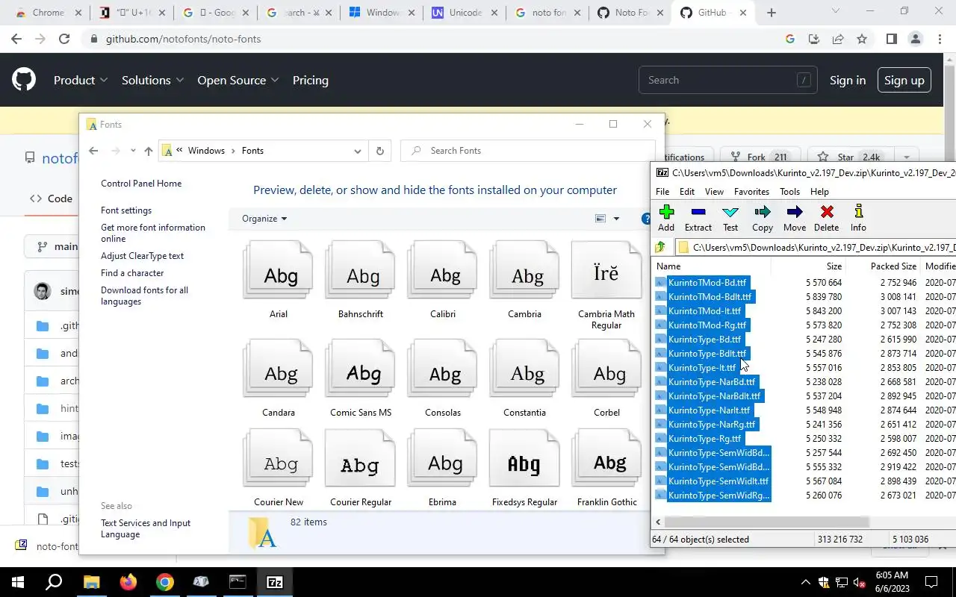Viewport: 956px width, 597px height.
Task: Open the 7-Zip Help menu
Action: [819, 192]
